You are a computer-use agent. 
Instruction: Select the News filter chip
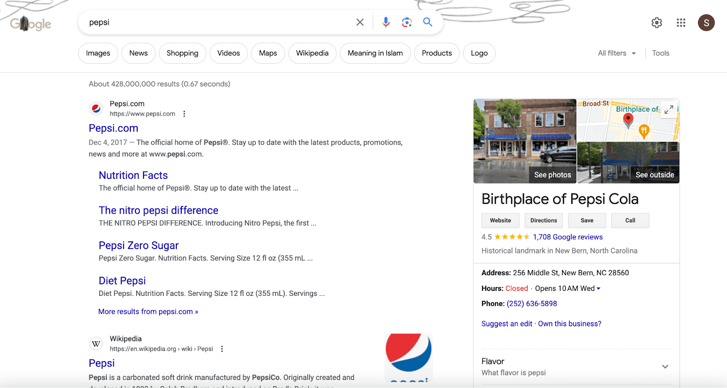(139, 53)
